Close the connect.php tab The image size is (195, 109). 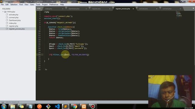click(180, 9)
